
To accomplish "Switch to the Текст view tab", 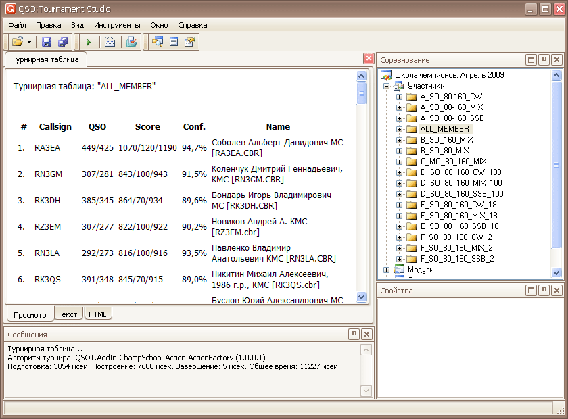I will pos(68,314).
